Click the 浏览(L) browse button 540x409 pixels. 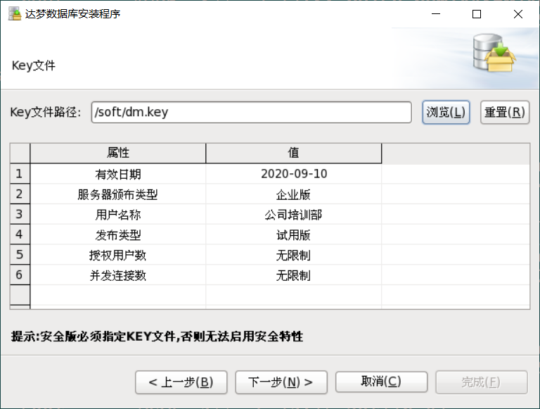(x=446, y=112)
